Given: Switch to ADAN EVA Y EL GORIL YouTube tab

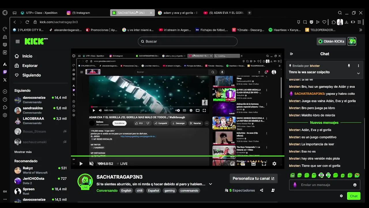Looking at the screenshot, I should click(x=223, y=13).
